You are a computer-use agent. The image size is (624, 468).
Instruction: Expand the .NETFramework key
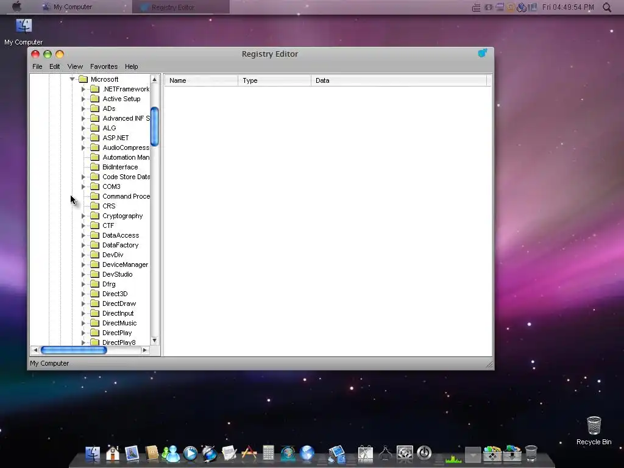(83, 89)
